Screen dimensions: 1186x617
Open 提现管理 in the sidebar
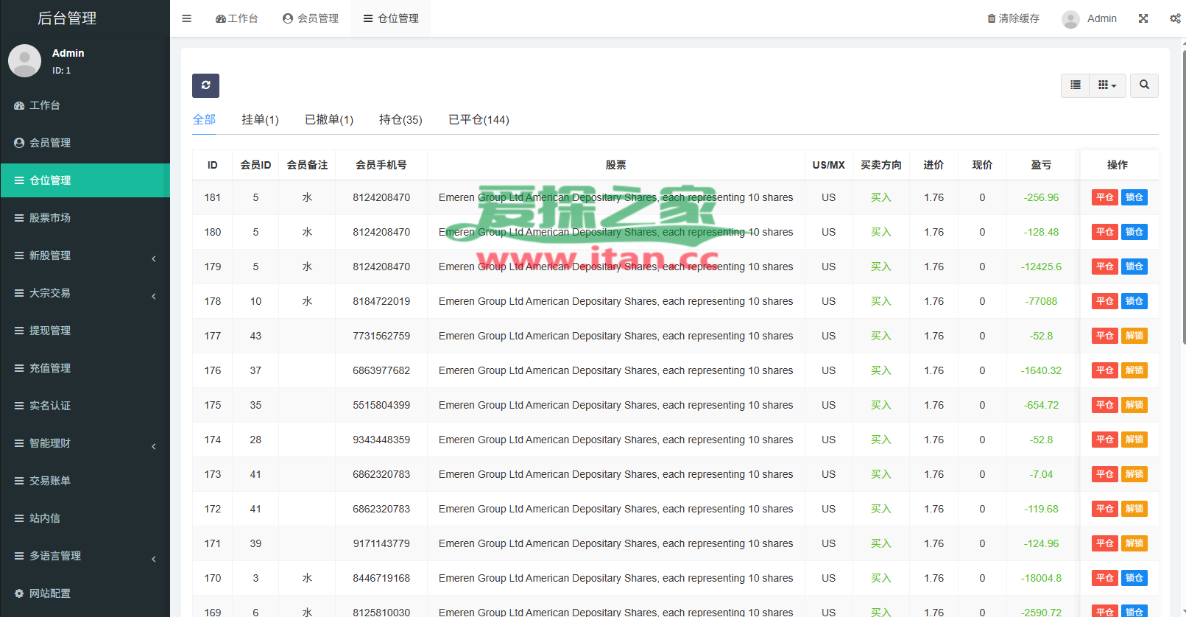pos(50,331)
